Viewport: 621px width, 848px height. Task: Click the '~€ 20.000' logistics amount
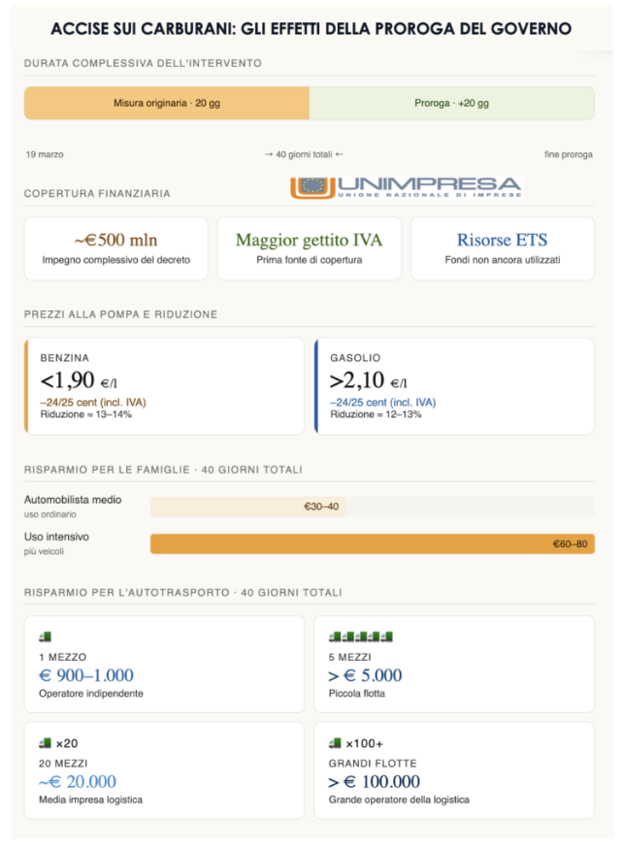pos(78,781)
